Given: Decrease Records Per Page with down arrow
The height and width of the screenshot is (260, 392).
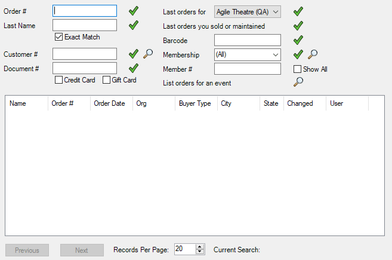Looking at the screenshot, I should click(200, 252).
